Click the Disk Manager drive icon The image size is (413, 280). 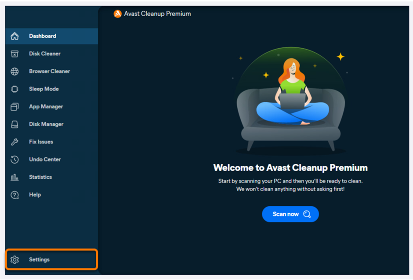[14, 124]
